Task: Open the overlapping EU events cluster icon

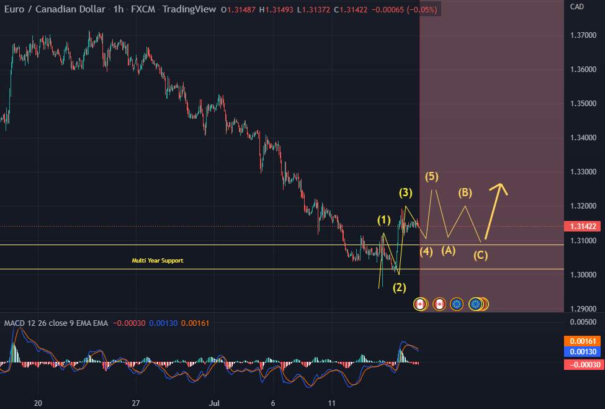Action: click(x=475, y=303)
